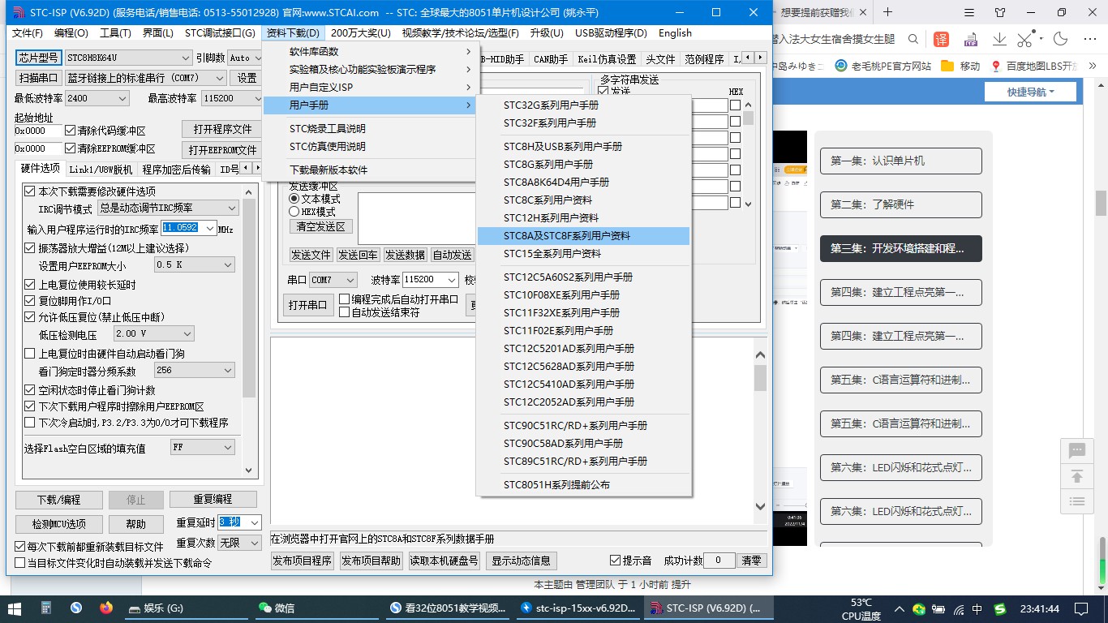Switch to the WeChat 微信 taskbar item
The width and height of the screenshot is (1108, 623).
pyautogui.click(x=316, y=608)
